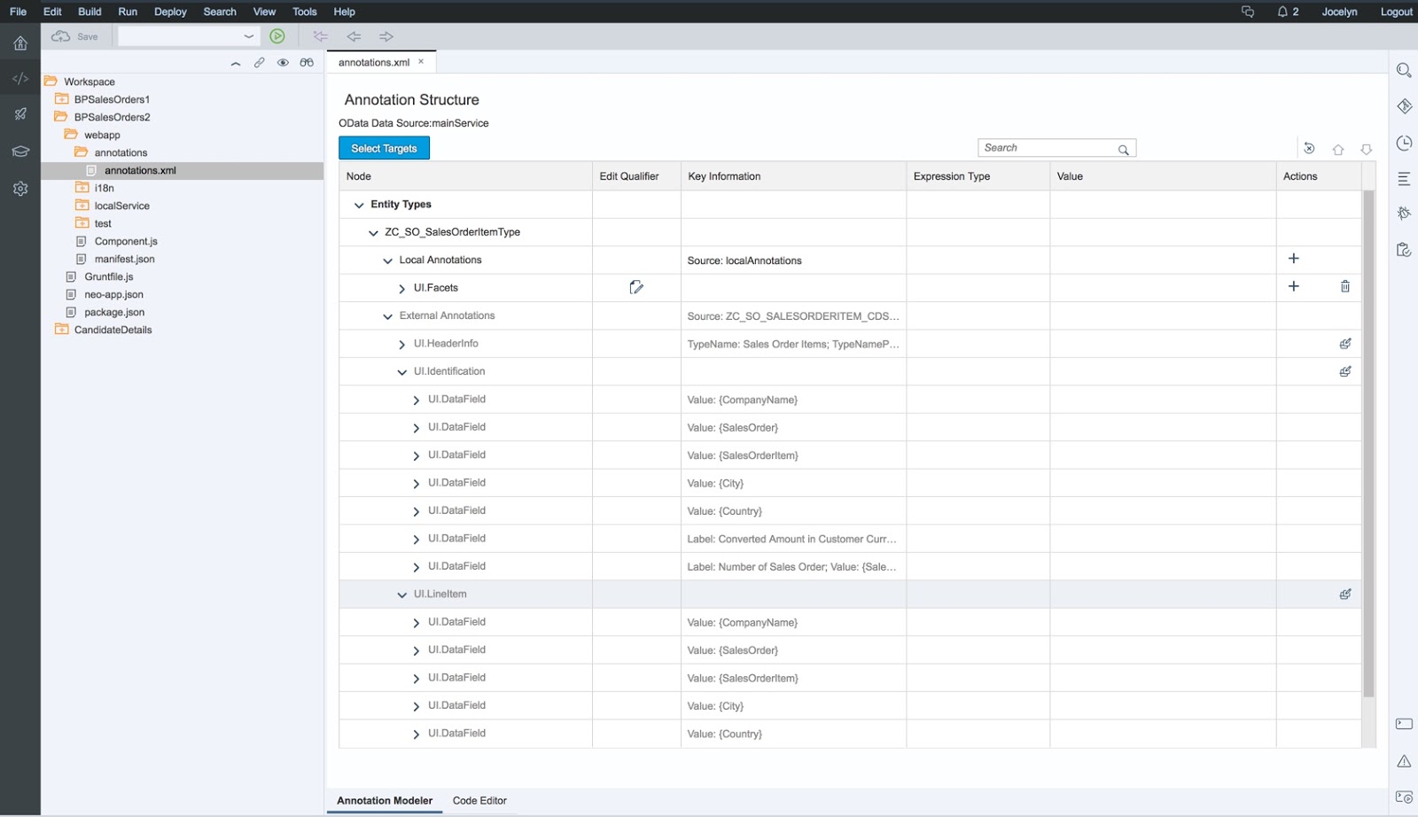1418x817 pixels.
Task: Collapse the UI.LineItem annotation node
Action: [x=401, y=594]
